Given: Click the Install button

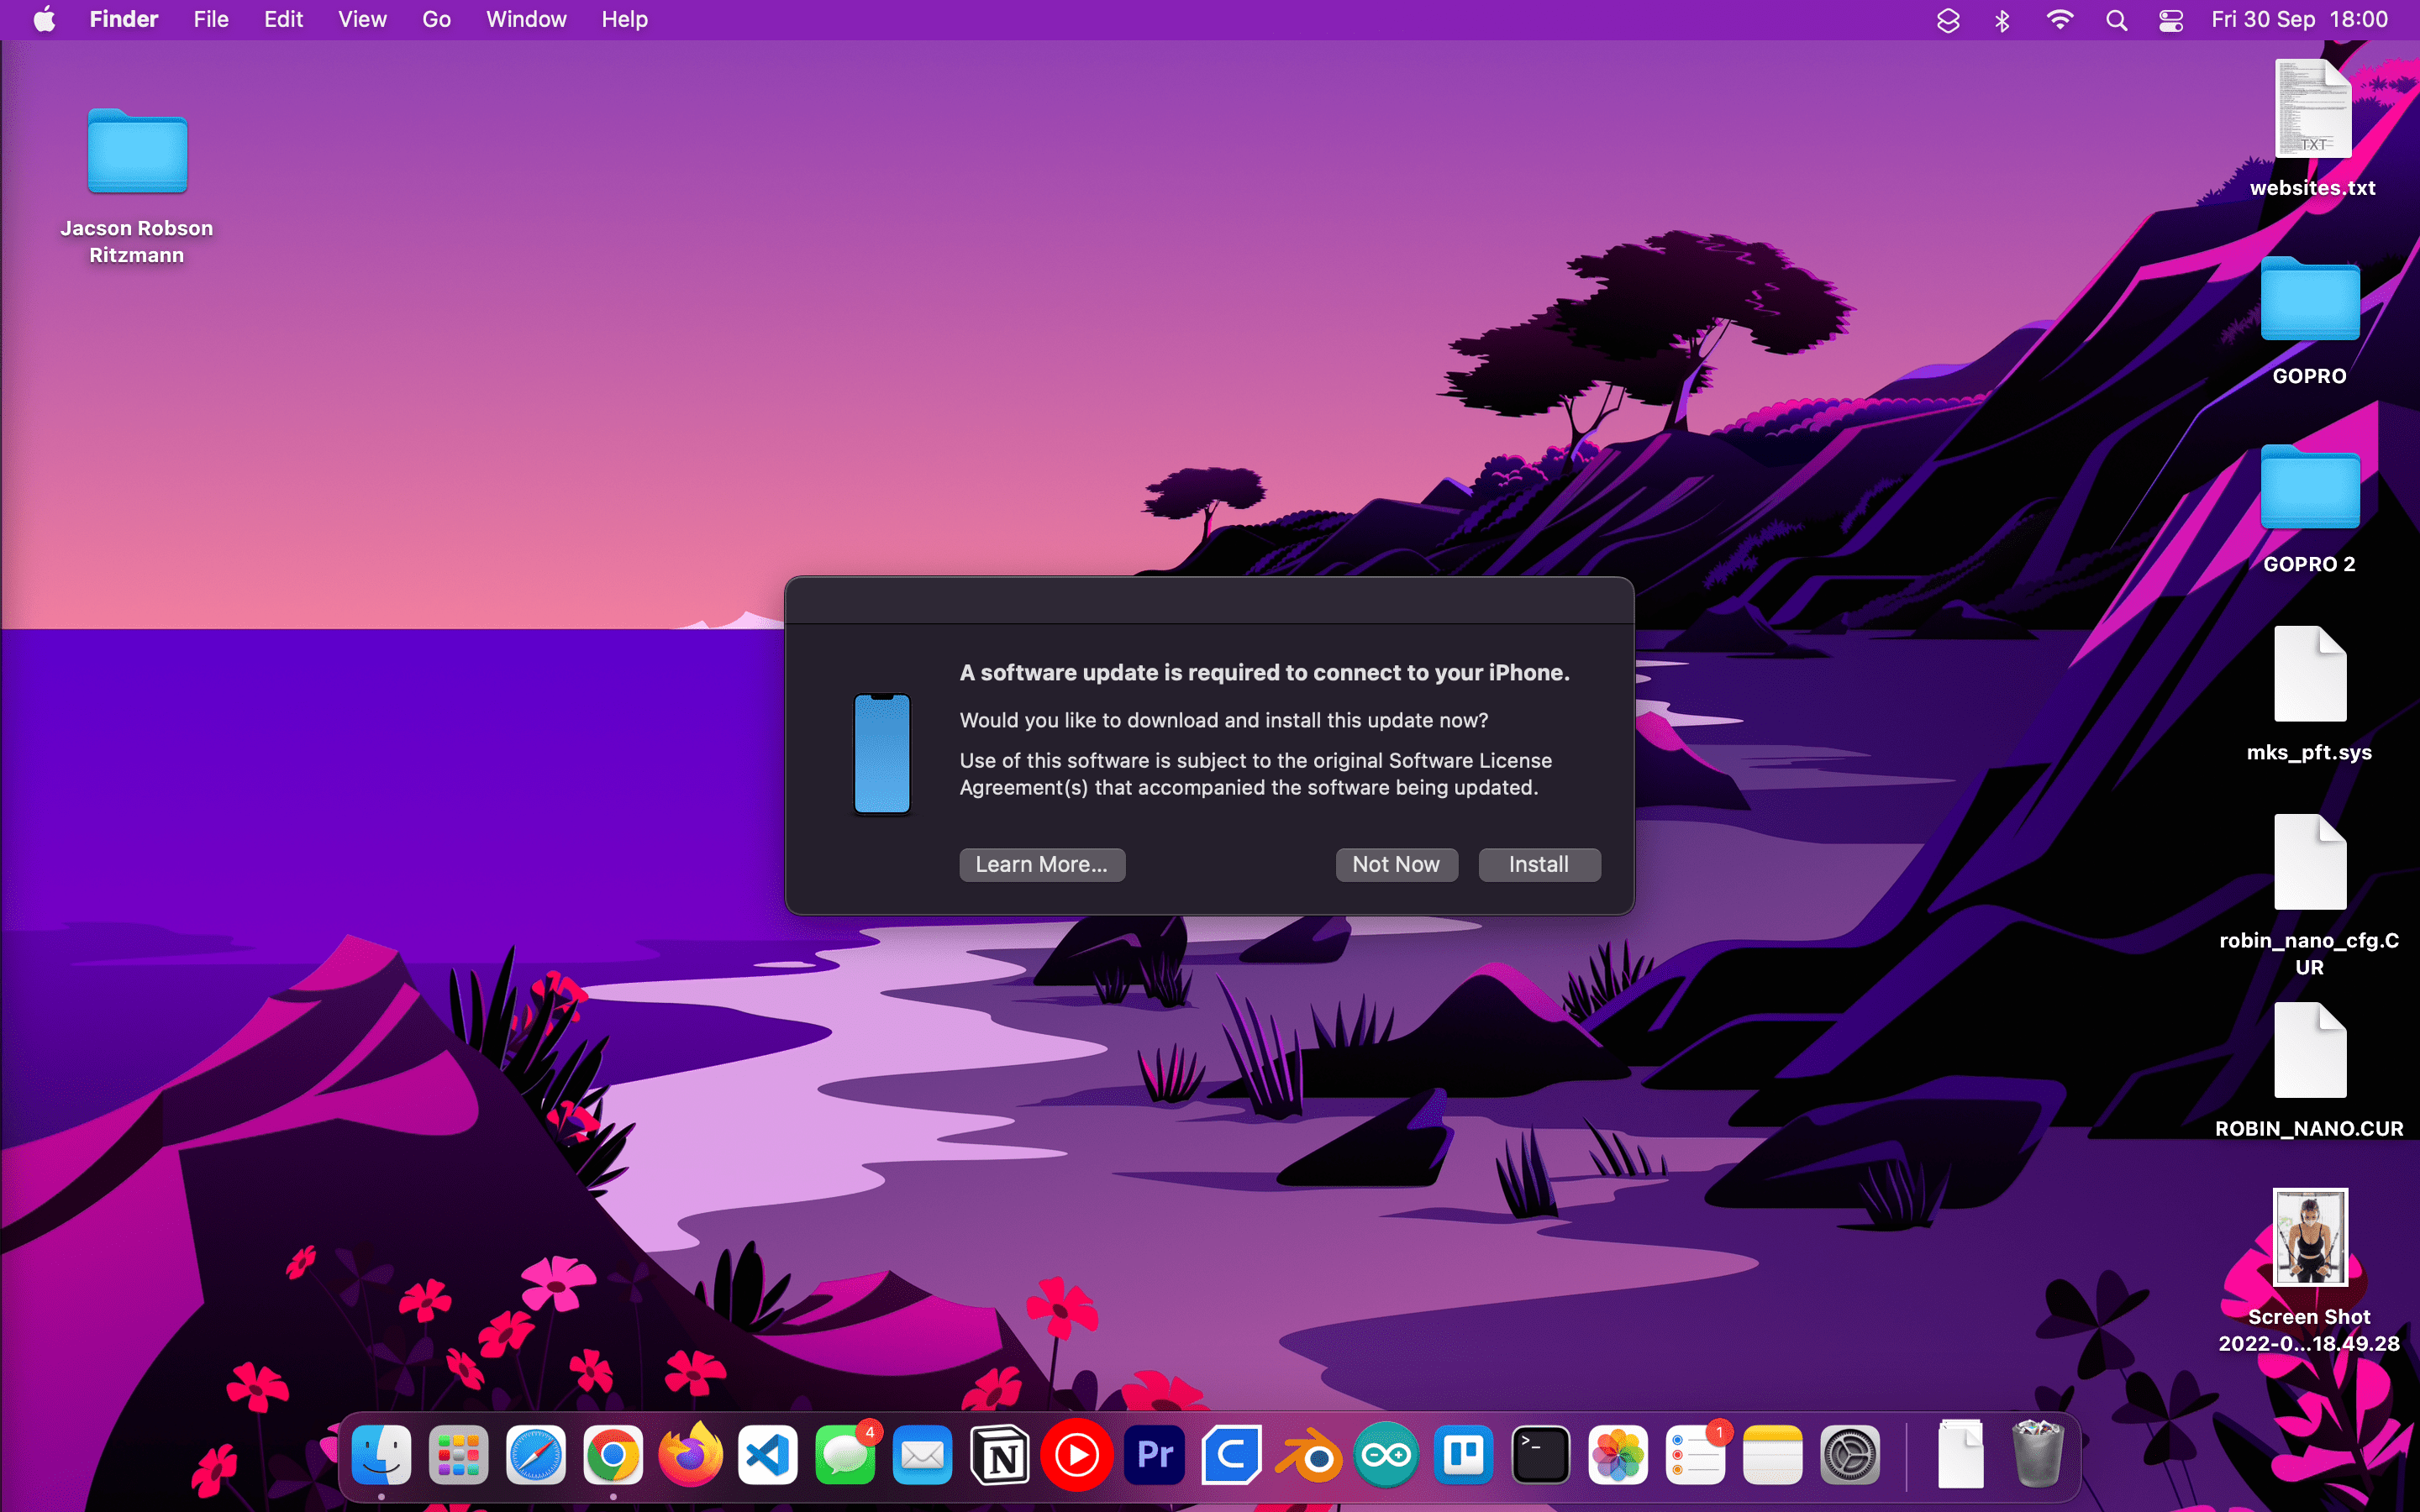Looking at the screenshot, I should [x=1538, y=864].
